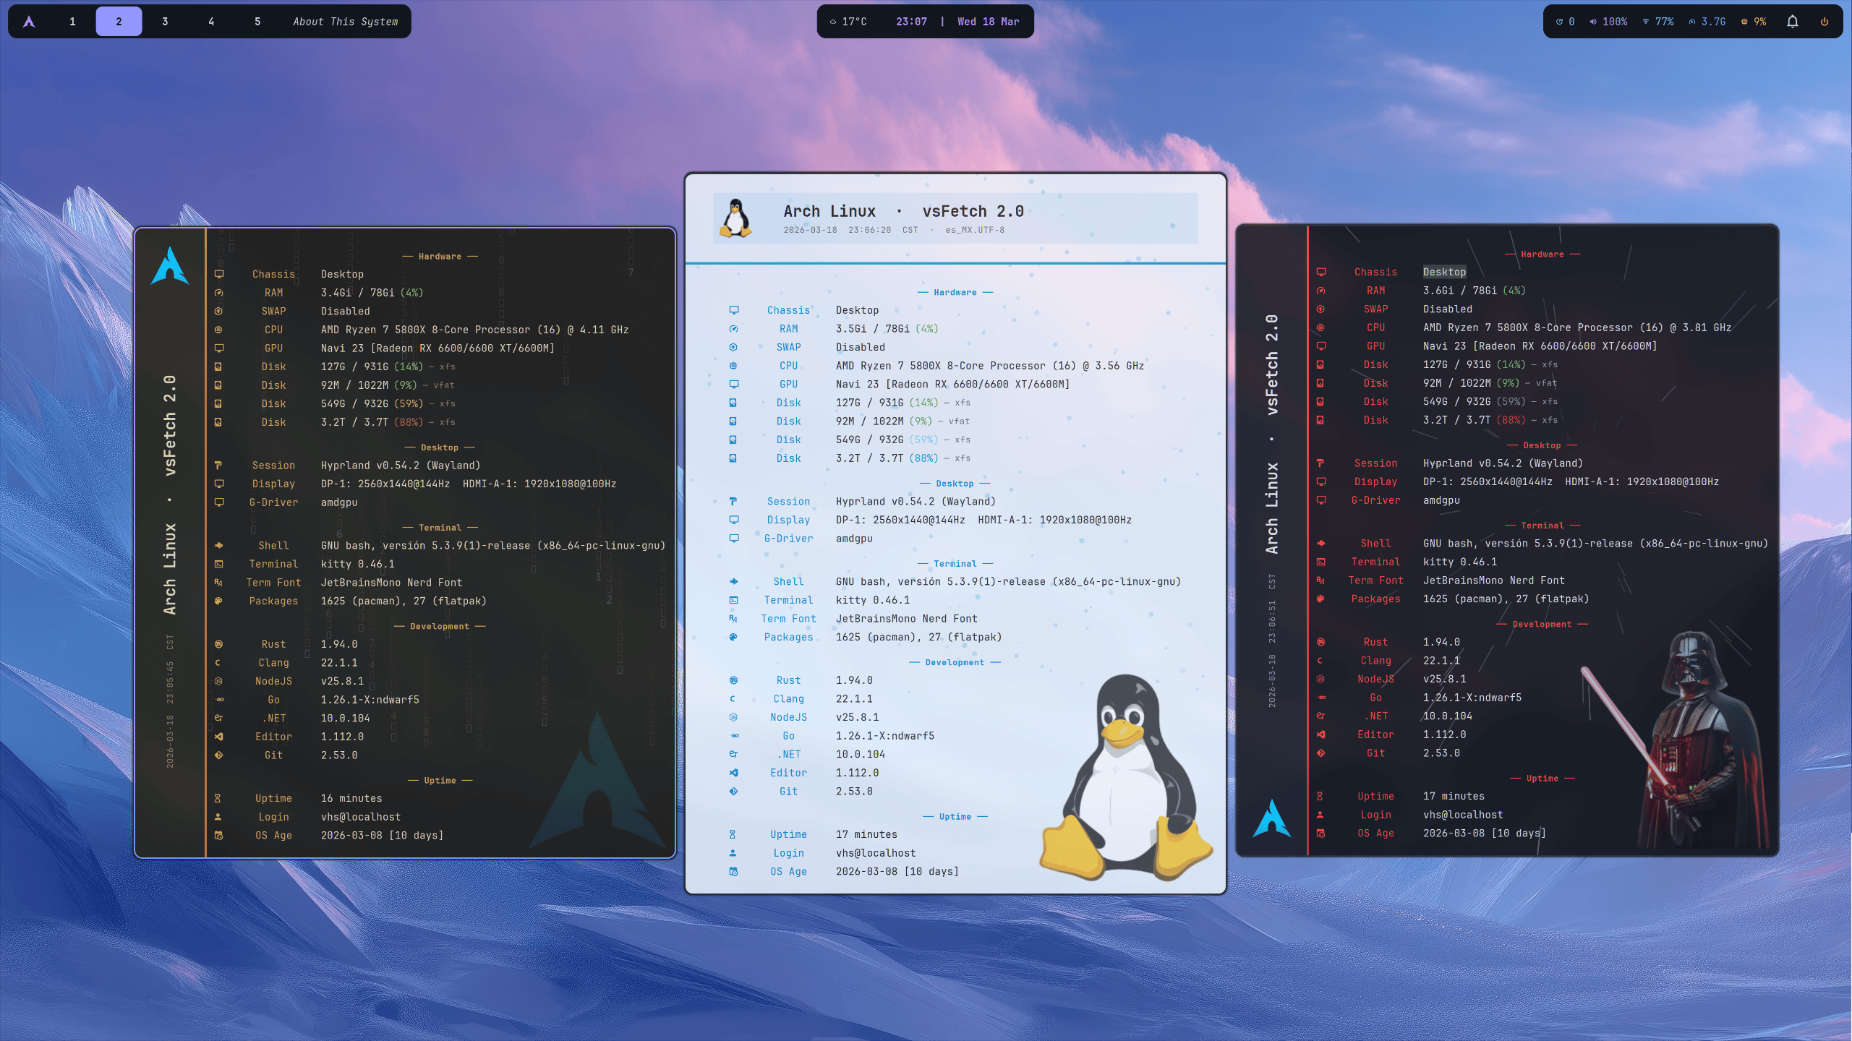Click the CPU row icon in left window
This screenshot has height=1041, width=1852.
[x=218, y=330]
